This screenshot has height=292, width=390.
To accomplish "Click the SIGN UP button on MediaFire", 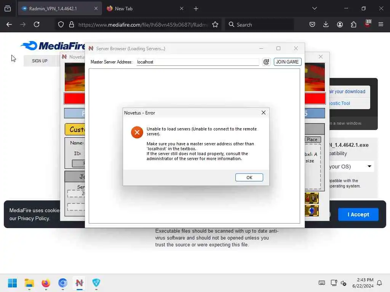I will tap(40, 61).
